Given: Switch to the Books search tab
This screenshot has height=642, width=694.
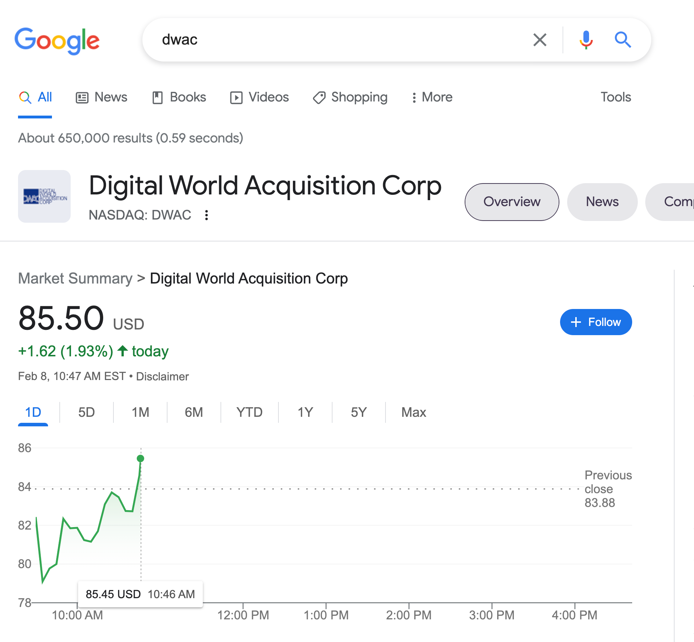Looking at the screenshot, I should (x=179, y=97).
